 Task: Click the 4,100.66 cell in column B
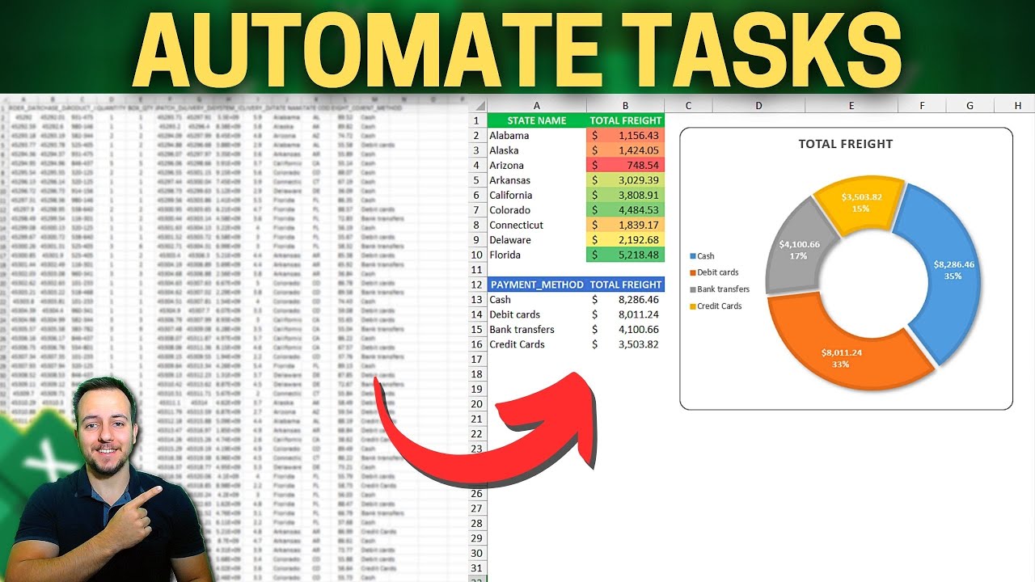tap(626, 330)
